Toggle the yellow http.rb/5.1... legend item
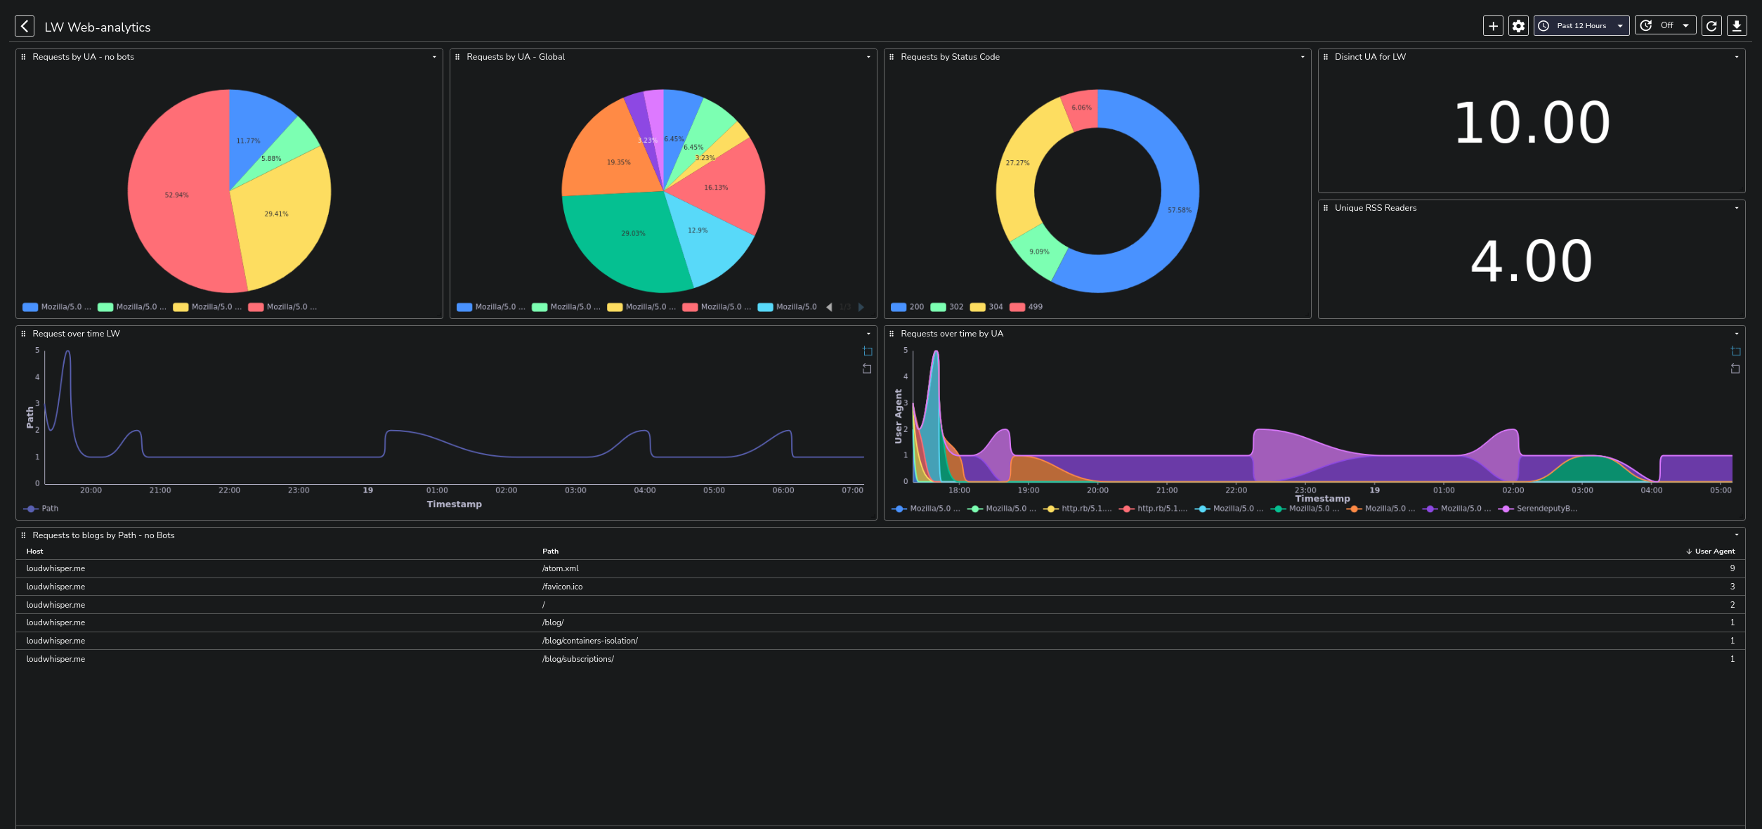1762x829 pixels. point(1078,509)
